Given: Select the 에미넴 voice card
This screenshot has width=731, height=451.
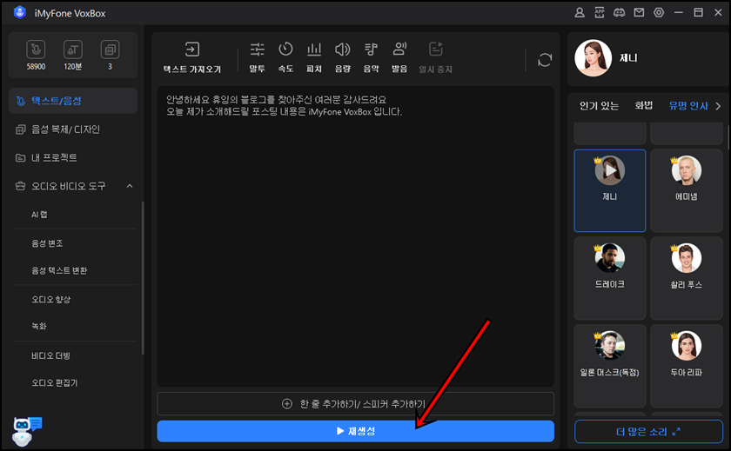Looking at the screenshot, I should click(687, 190).
